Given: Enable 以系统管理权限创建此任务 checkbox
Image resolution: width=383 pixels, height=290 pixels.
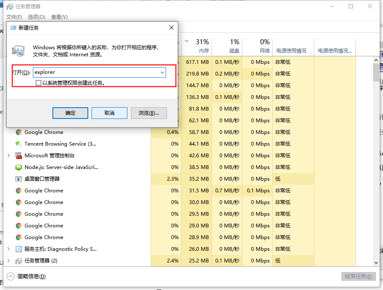Looking at the screenshot, I should [x=39, y=83].
